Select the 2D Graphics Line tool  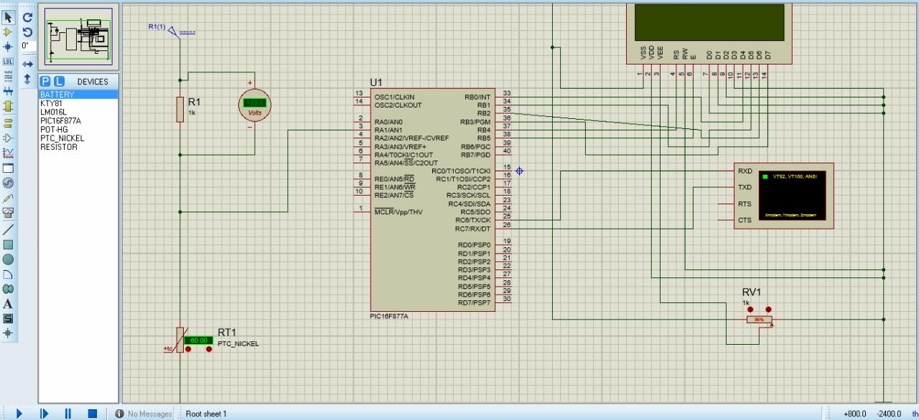point(9,230)
